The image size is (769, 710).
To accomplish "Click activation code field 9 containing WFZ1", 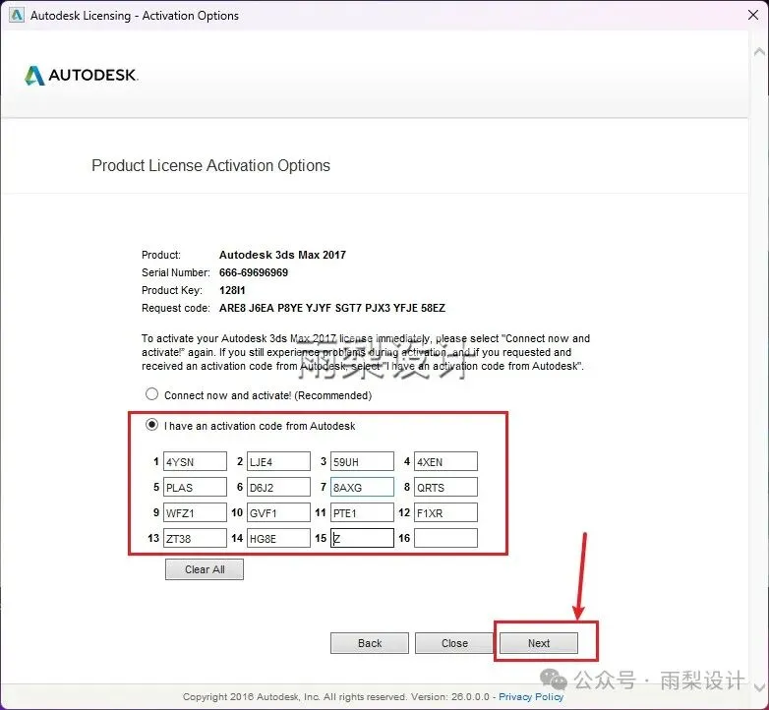I will click(195, 512).
